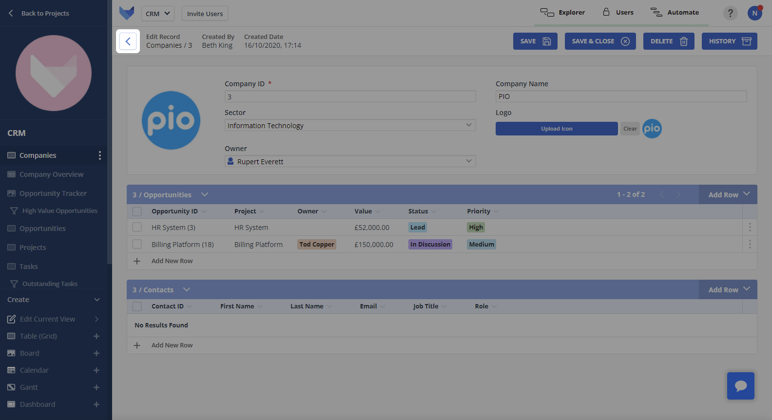Screen dimensions: 772x420
Task: Collapse the Create section in sidebar
Action: (97, 300)
